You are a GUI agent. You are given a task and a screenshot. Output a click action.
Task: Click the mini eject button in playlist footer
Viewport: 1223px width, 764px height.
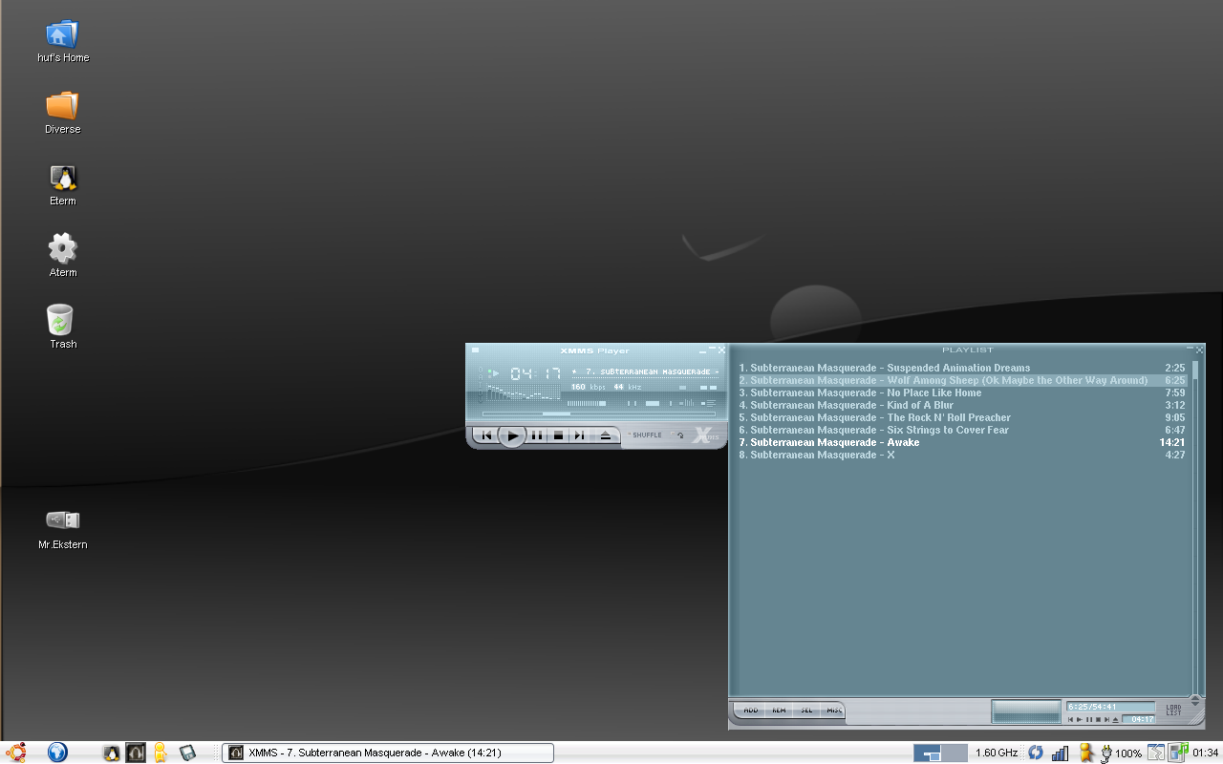click(x=1116, y=719)
